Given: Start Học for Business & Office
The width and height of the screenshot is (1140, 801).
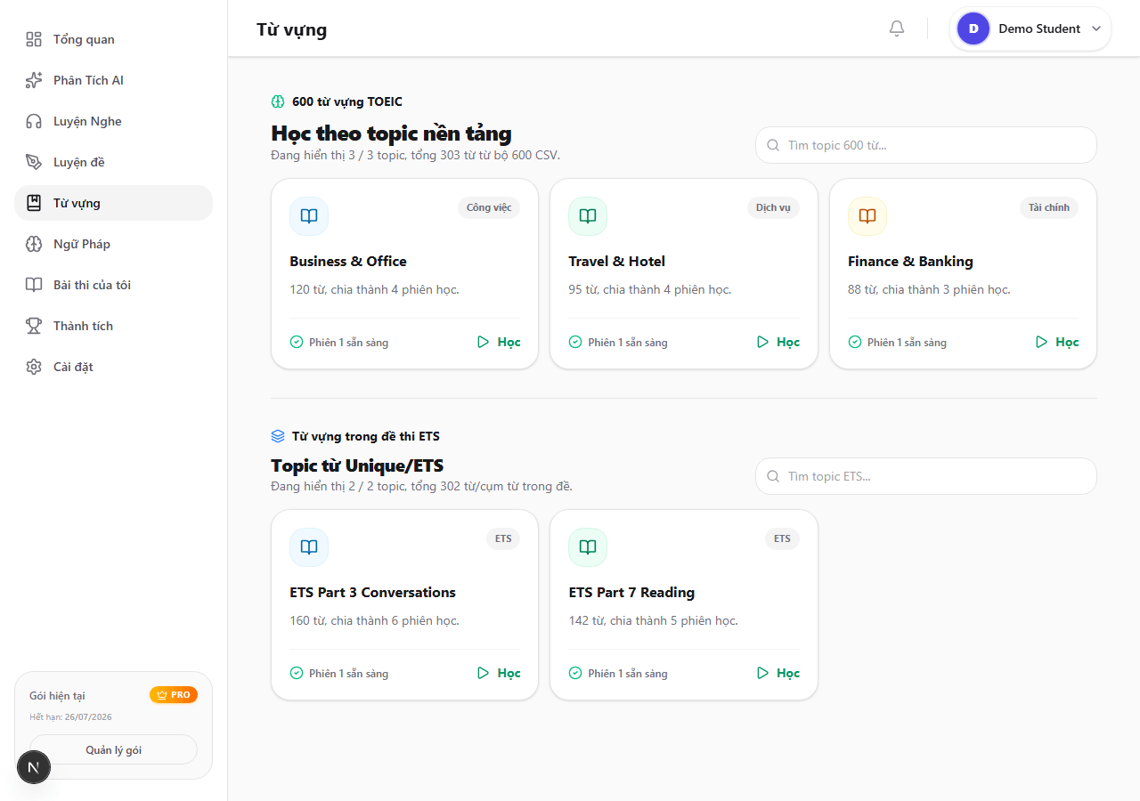Looking at the screenshot, I should [x=499, y=342].
